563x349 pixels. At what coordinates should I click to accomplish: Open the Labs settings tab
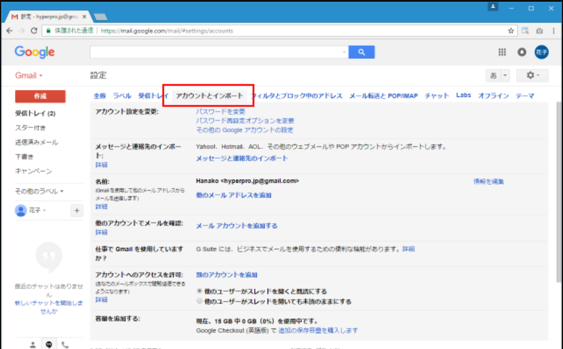coord(463,95)
